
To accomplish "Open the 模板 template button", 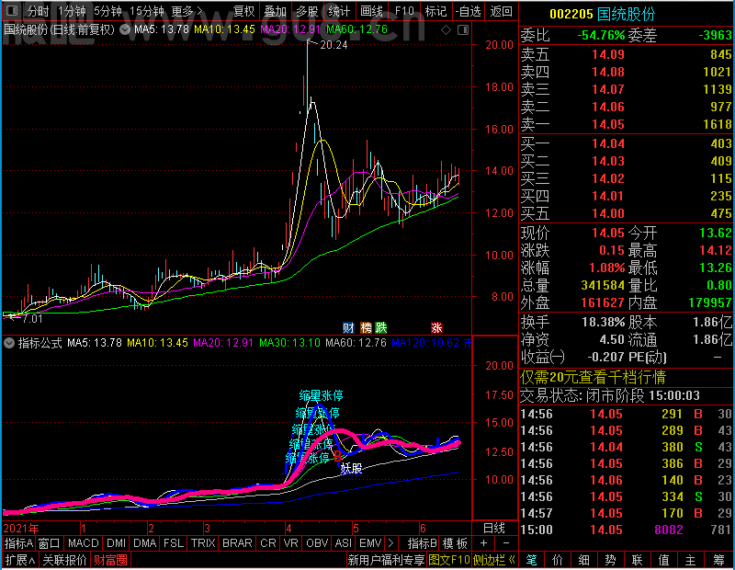I will [x=455, y=543].
